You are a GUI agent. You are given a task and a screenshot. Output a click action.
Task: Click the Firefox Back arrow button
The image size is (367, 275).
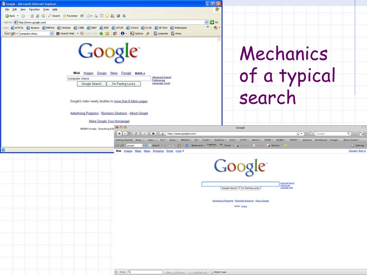point(119,134)
